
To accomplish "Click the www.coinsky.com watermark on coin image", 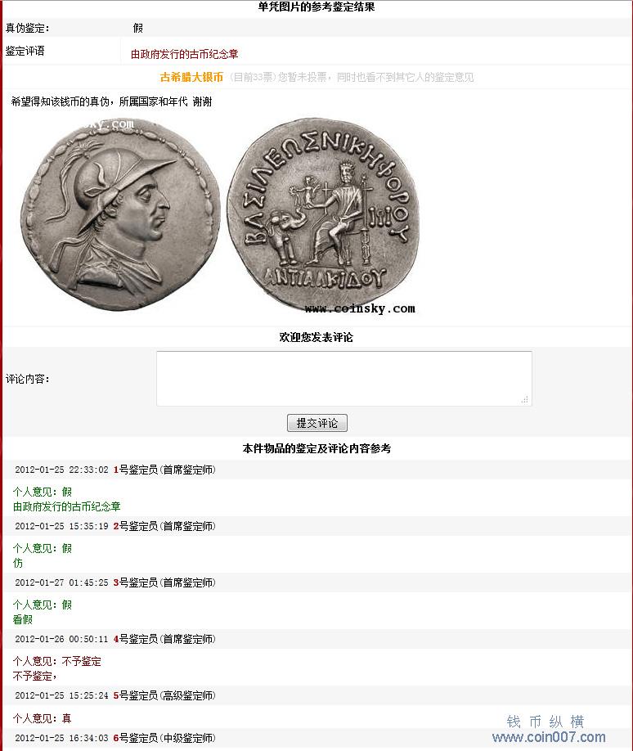I will [x=360, y=308].
